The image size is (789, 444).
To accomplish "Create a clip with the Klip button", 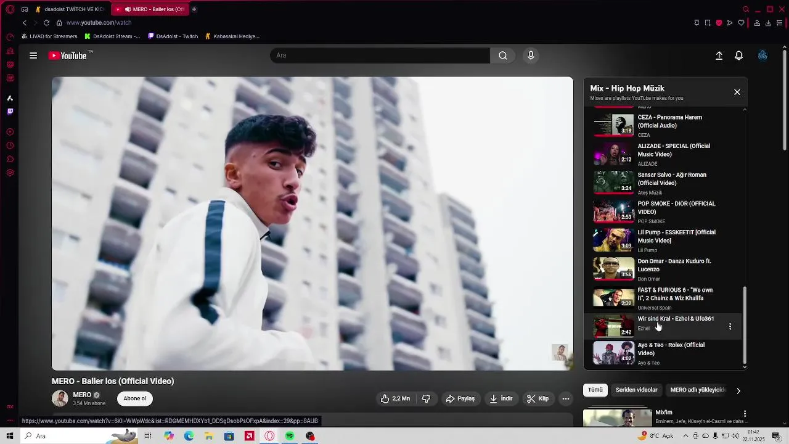I will click(538, 398).
